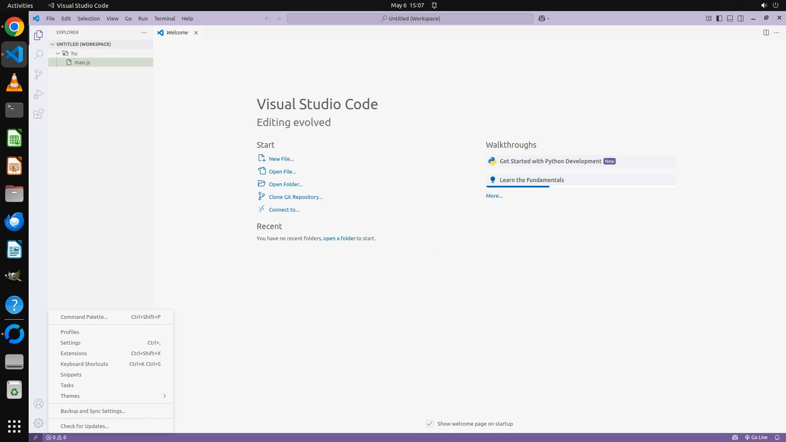The height and width of the screenshot is (442, 786).
Task: Open the Source Control view icon
Action: pos(38,74)
